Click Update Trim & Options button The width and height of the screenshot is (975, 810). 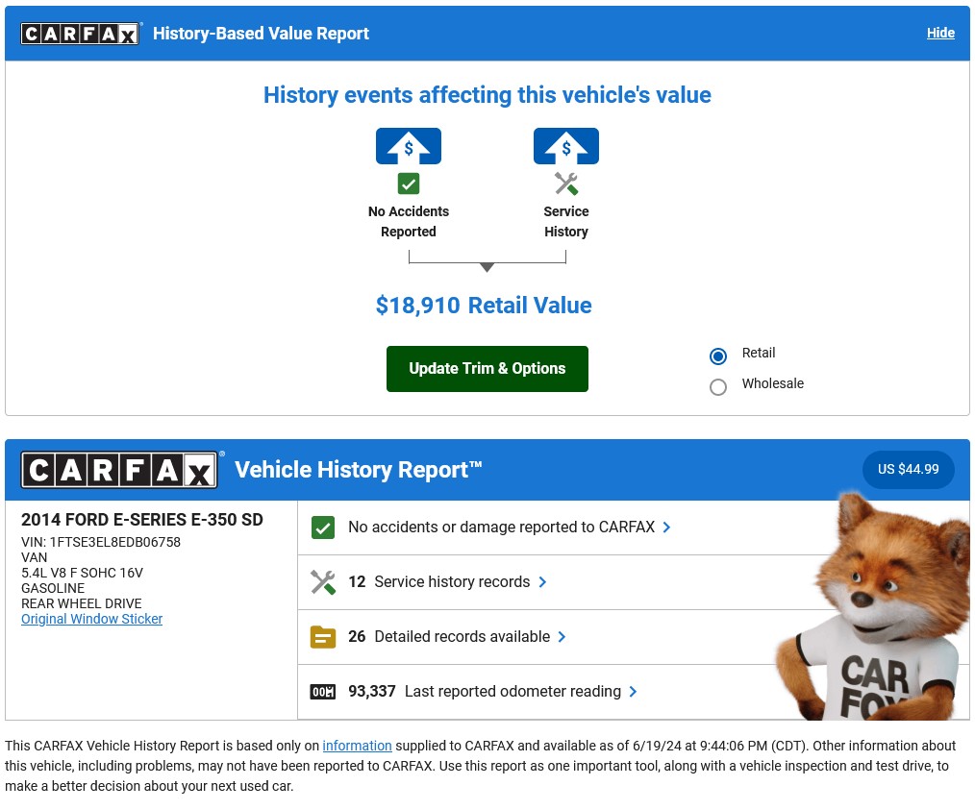point(487,369)
